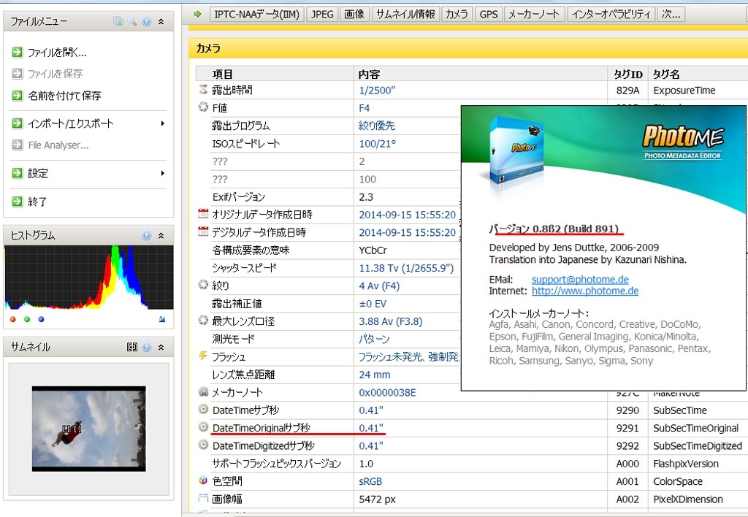Click green arrow icon beside 名前を付けて保存
The height and width of the screenshot is (517, 748).
[18, 95]
